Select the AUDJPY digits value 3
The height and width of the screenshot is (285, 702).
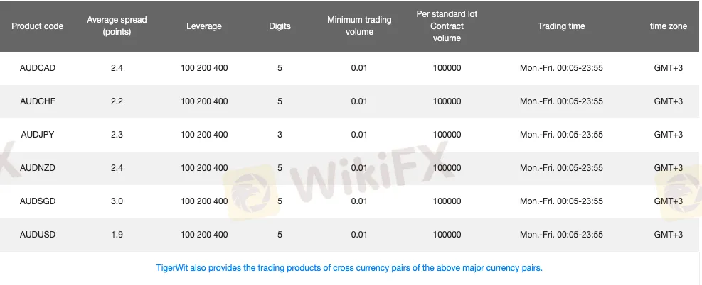coord(280,134)
